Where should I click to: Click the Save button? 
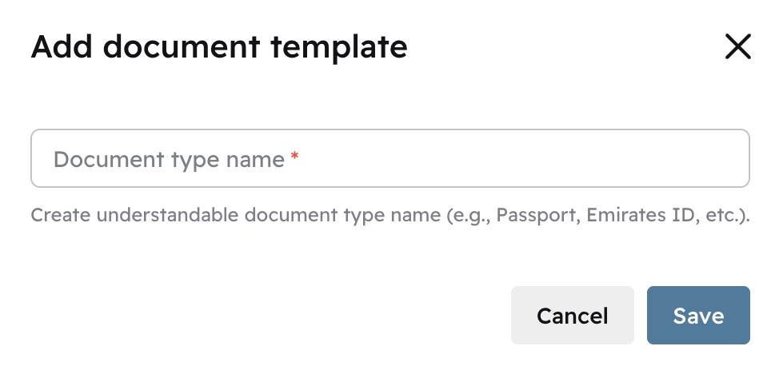coord(697,316)
